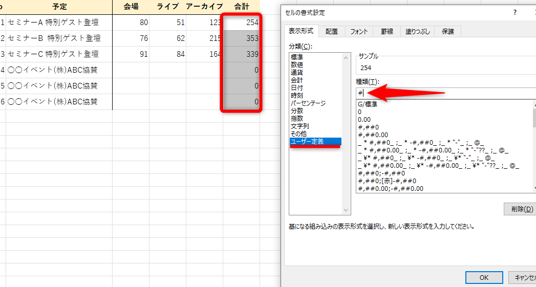
Task: Click the type list scrollbar down arrow
Action: (534, 189)
